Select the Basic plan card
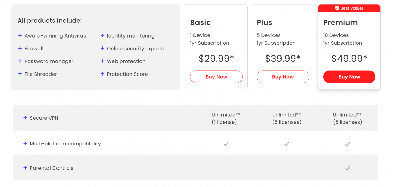 coord(216,46)
